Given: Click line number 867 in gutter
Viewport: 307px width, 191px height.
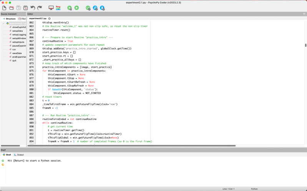Looking at the screenshot, I should 32,41.
